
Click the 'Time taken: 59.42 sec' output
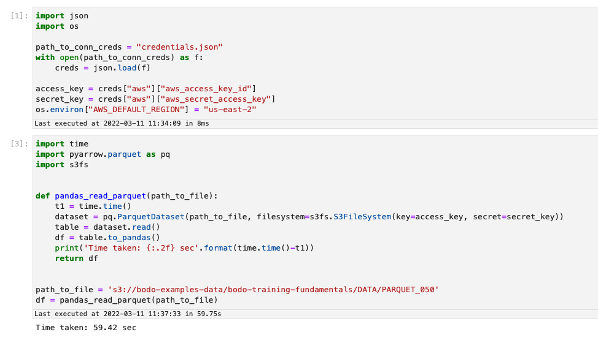click(86, 327)
